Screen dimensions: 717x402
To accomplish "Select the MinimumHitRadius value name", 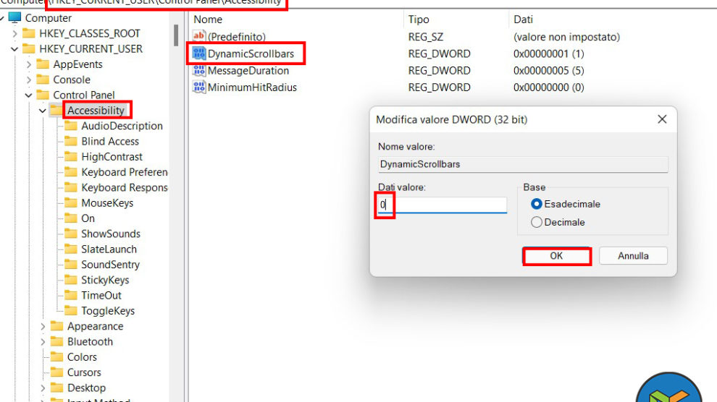I will click(252, 87).
